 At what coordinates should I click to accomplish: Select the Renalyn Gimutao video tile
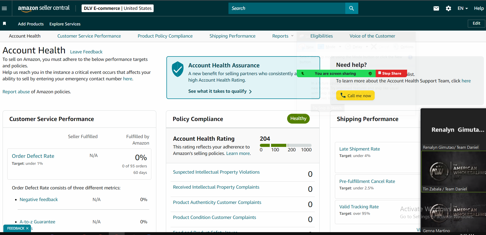[453, 130]
